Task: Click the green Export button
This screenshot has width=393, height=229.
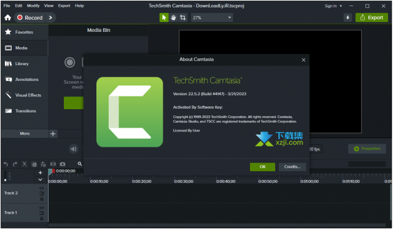Action: (x=372, y=18)
